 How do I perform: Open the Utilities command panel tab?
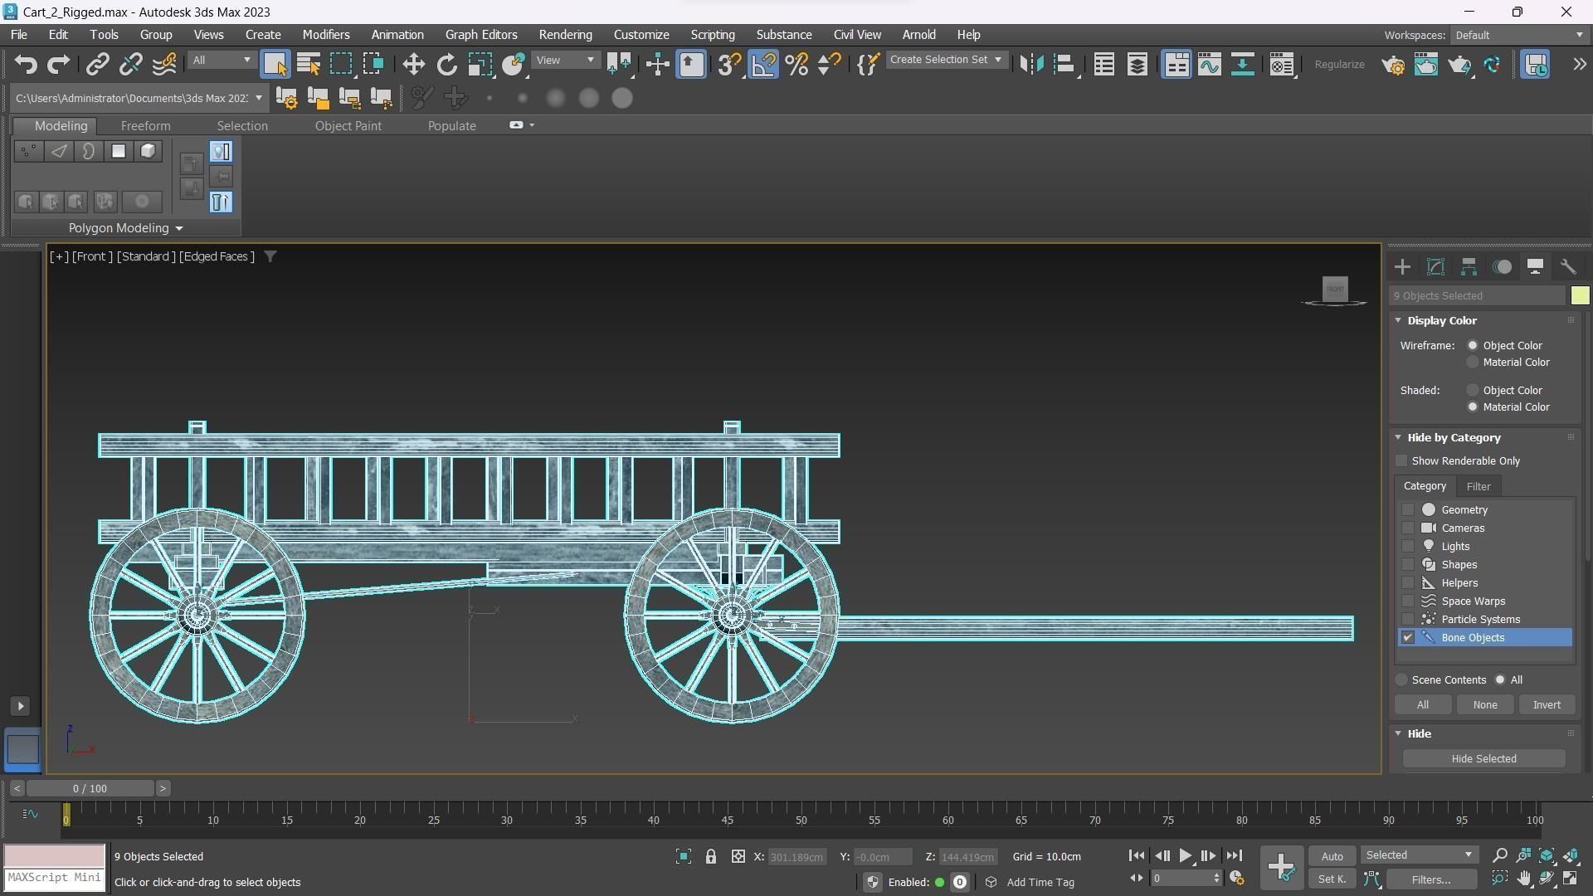pyautogui.click(x=1568, y=267)
